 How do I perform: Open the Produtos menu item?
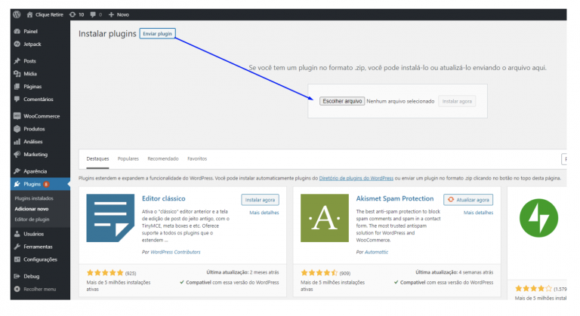pos(34,129)
